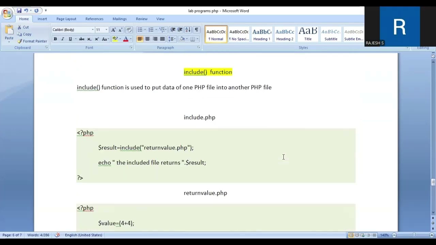Increase the paragraph indent
Screen dimensions: 436x245
(x=180, y=30)
